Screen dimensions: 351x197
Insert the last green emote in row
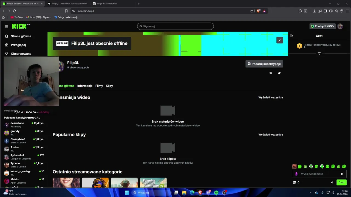(344, 166)
